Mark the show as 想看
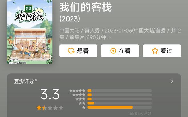This screenshot has height=117, width=188. (78, 51)
